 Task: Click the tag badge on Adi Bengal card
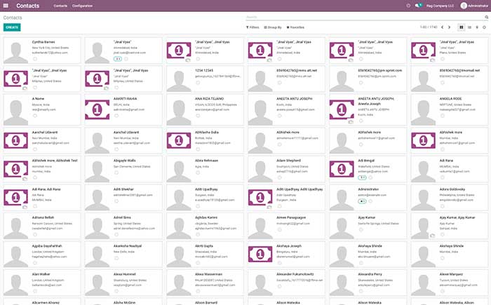(362, 177)
